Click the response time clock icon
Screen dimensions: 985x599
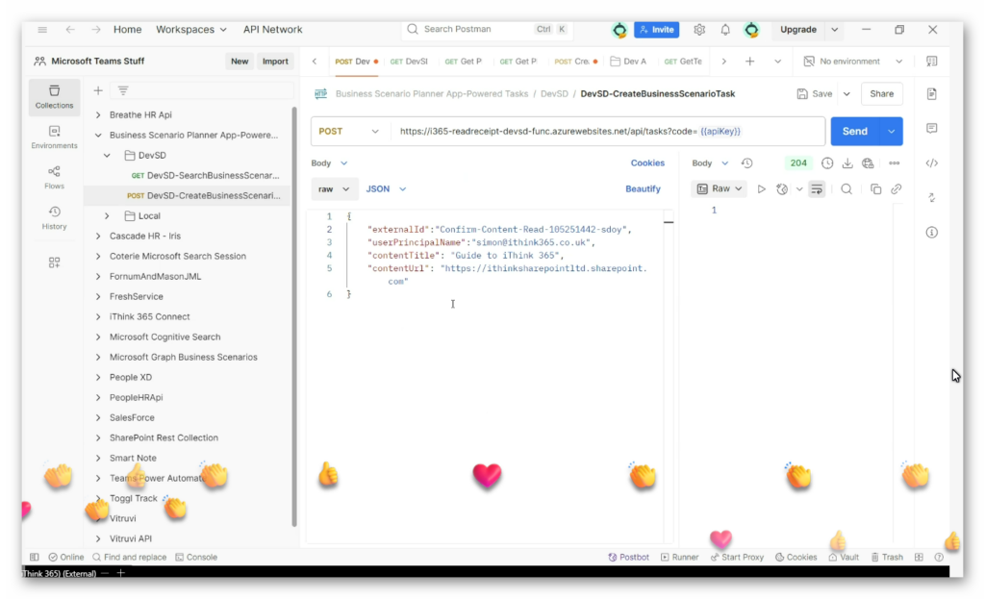pos(827,162)
